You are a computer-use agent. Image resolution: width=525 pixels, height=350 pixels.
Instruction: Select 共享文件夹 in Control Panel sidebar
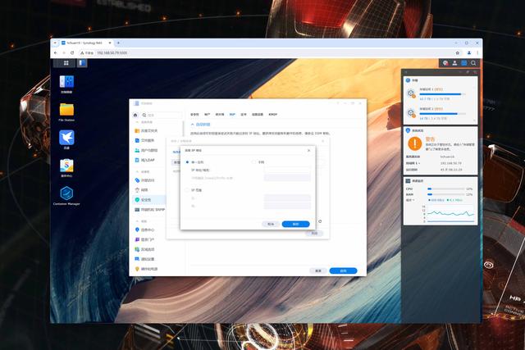[146, 131]
